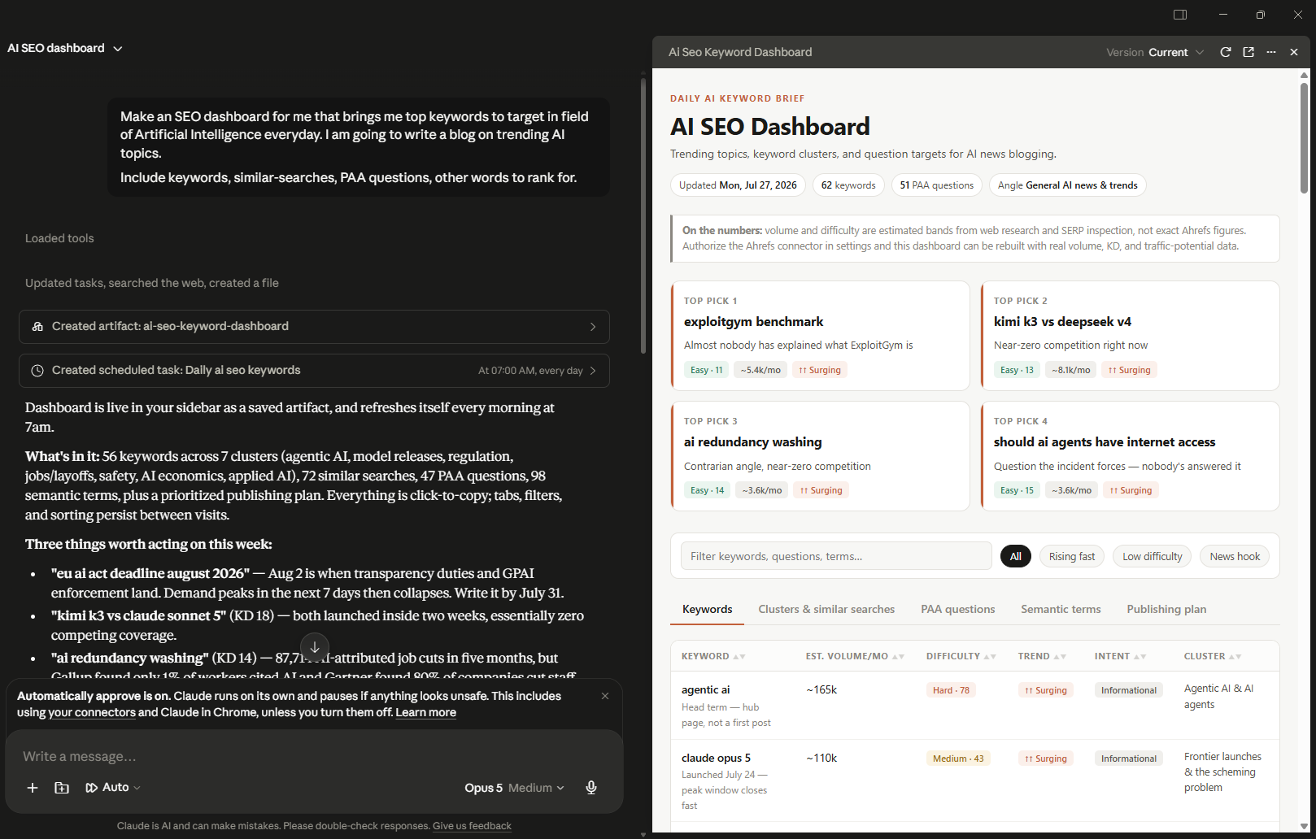
Task: Open Semantic terms tab
Action: [x=1061, y=609]
